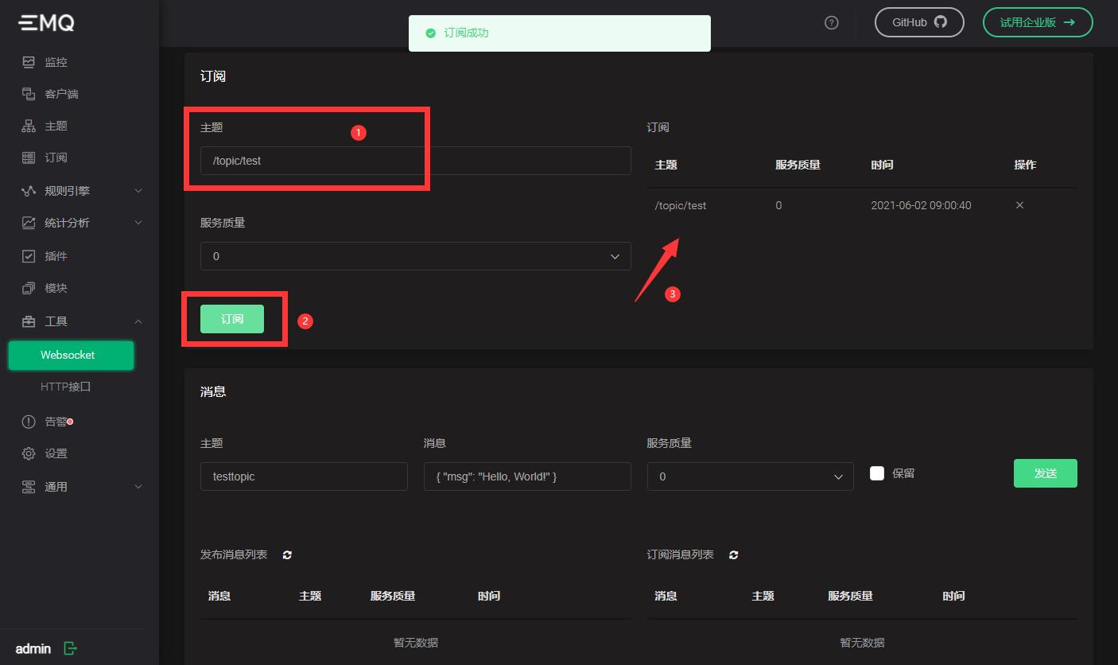Screen dimensions: 1118x665
Task: Collapse the 工具 submenu chevron
Action: [x=138, y=321]
